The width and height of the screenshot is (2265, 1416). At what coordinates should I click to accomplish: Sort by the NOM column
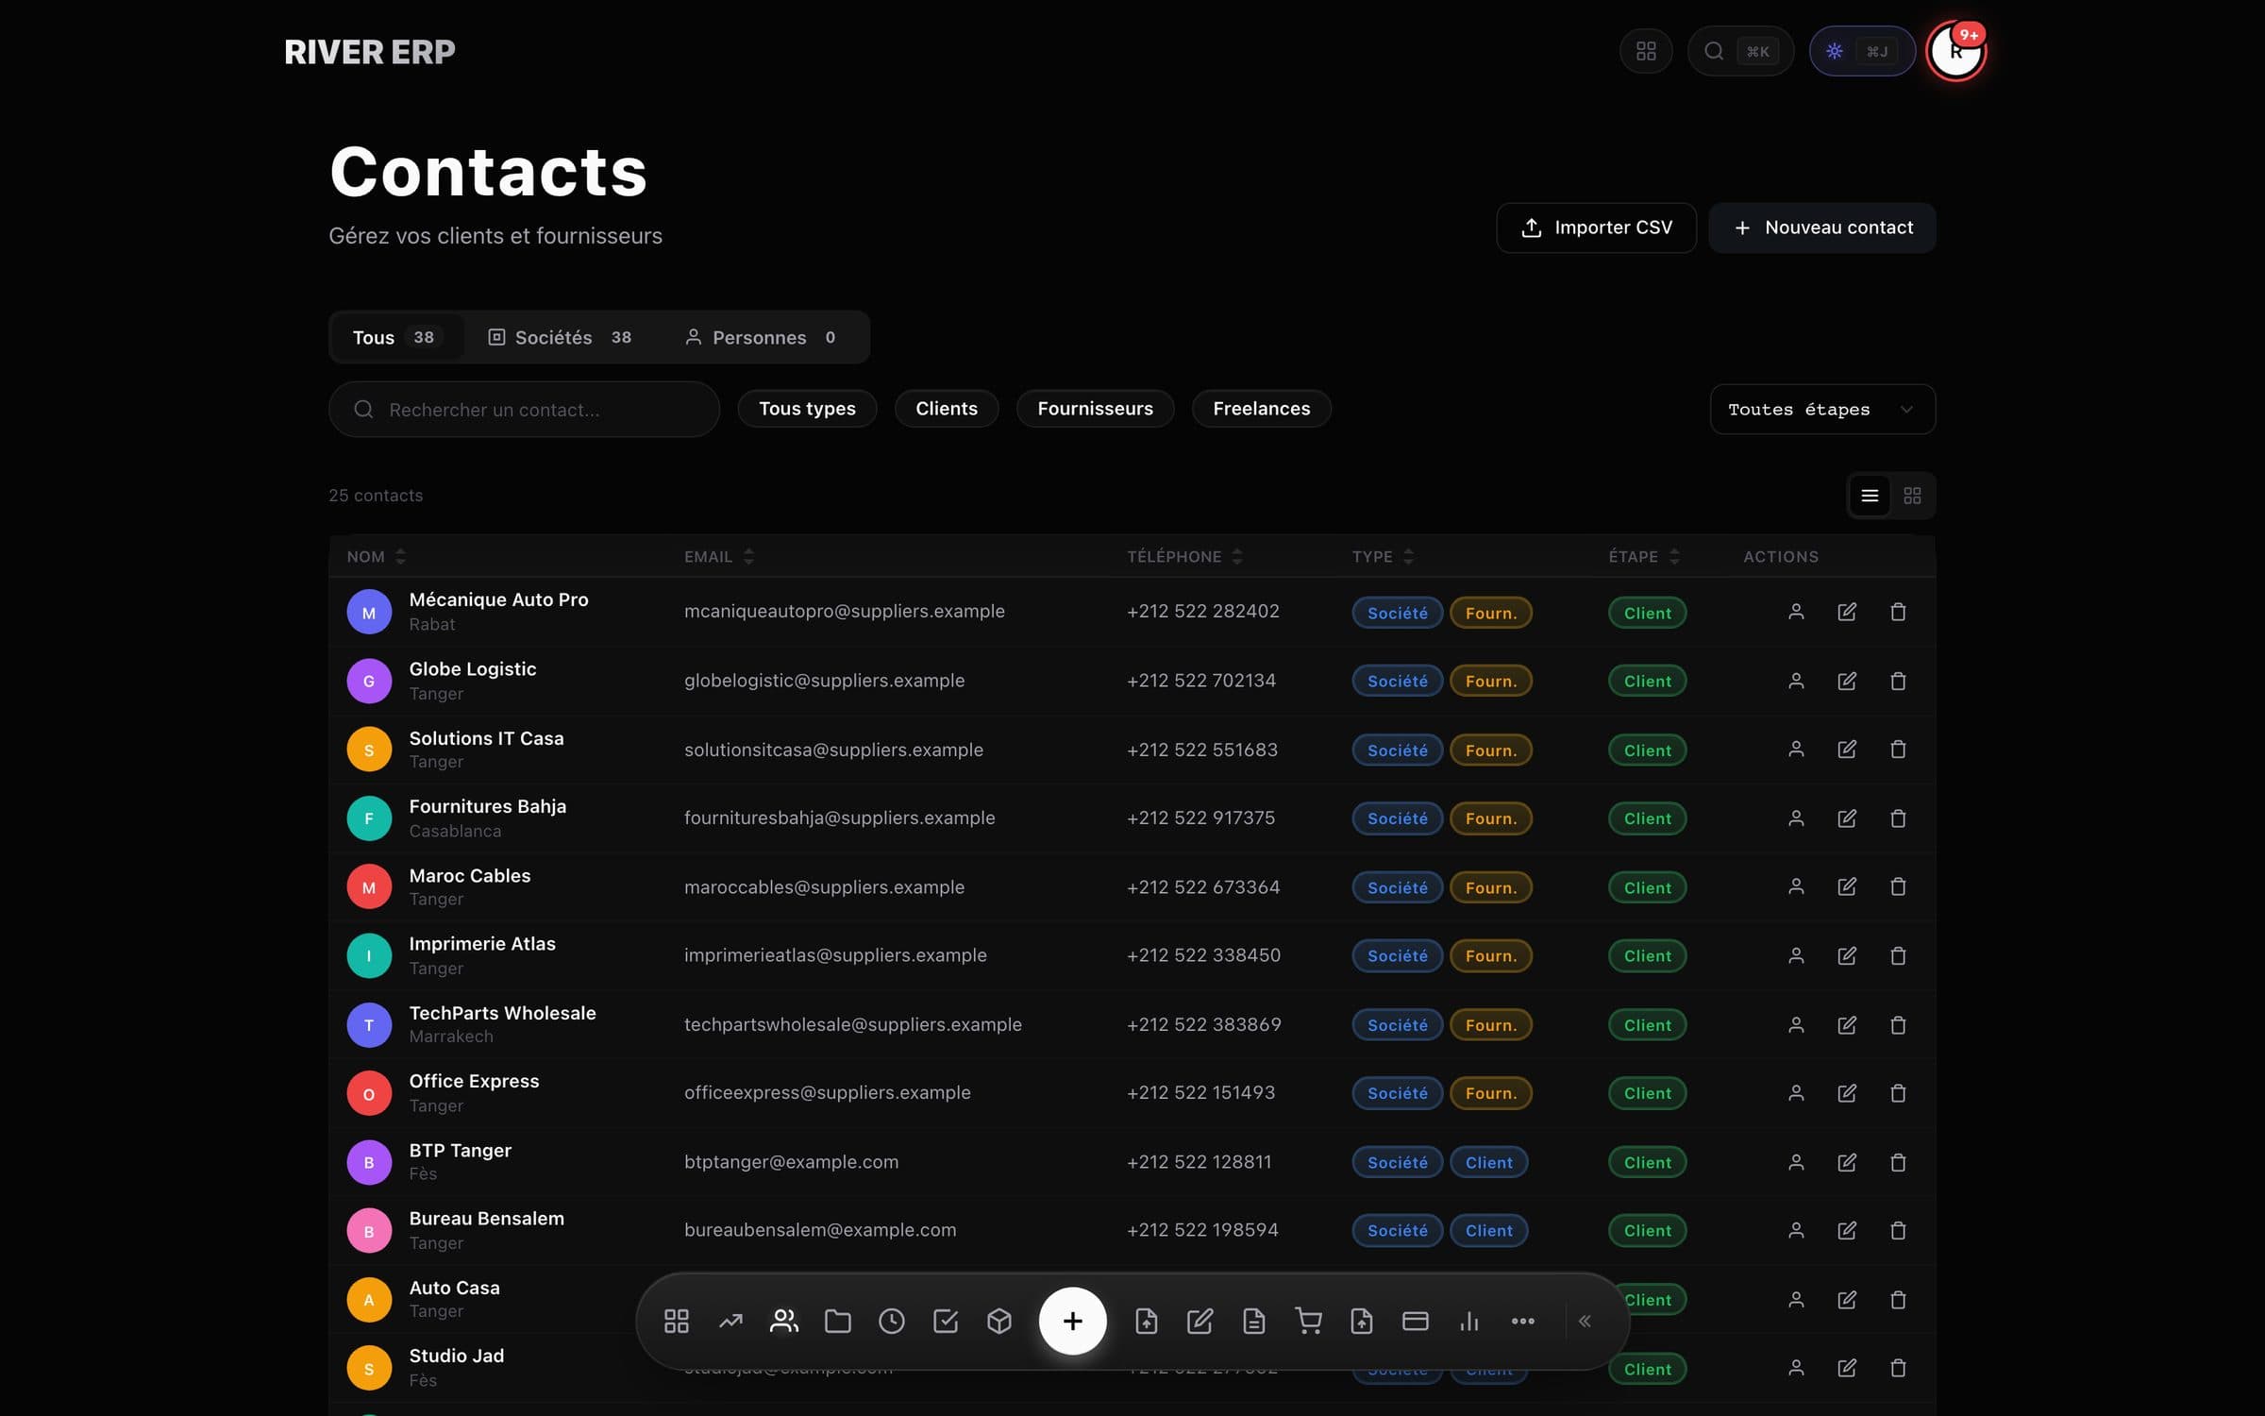pyautogui.click(x=376, y=557)
